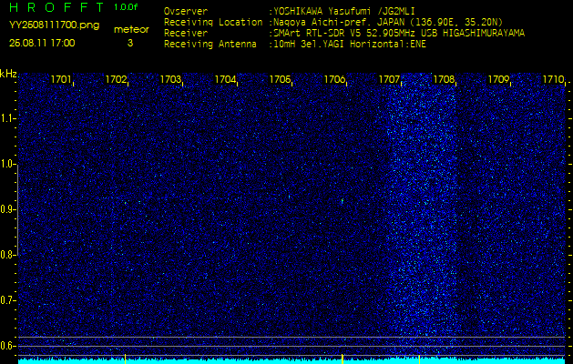Click the "H R O F F T" title text
This screenshot has width=573, height=364.
pyautogui.click(x=57, y=7)
